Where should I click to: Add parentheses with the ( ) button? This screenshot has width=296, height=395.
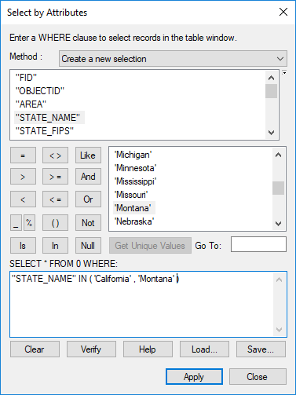pyautogui.click(x=56, y=223)
